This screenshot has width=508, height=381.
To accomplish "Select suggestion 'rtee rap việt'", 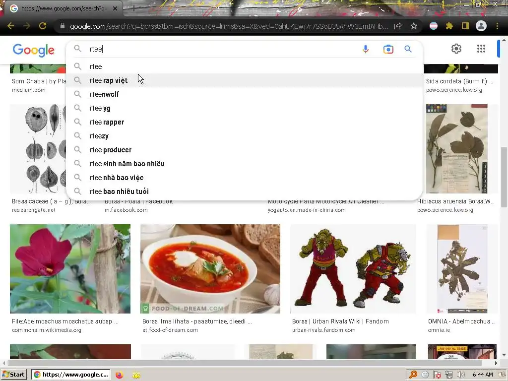I will (x=244, y=80).
